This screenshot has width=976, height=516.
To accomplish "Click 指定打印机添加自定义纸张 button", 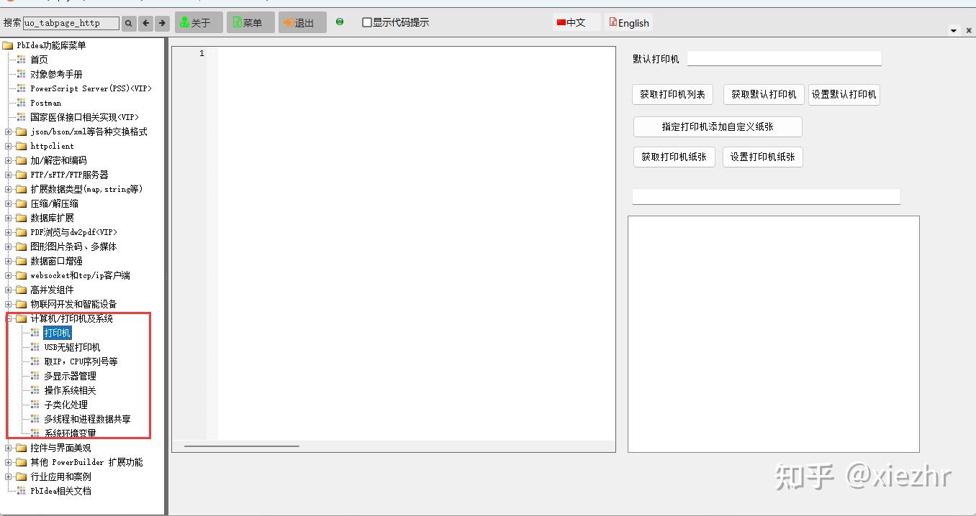I will coord(718,126).
